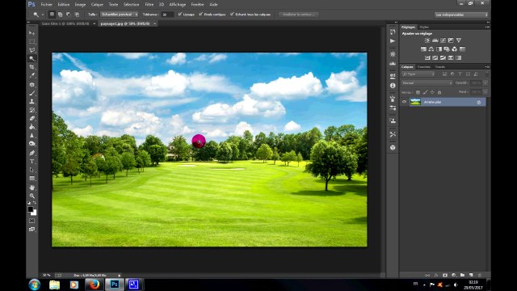Choose Intersect with selection mode in options bar
The height and width of the screenshot is (291, 517).
pyautogui.click(x=77, y=15)
